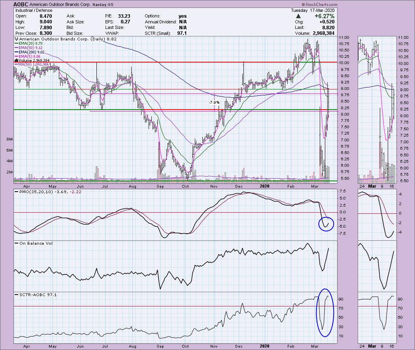Viewport: 415px width, 350px height.
Task: Open the StockCharts.com copyright link
Action: point(319,4)
